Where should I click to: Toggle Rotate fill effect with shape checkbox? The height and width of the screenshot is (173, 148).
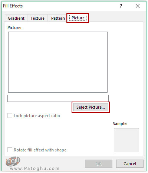tap(10, 150)
